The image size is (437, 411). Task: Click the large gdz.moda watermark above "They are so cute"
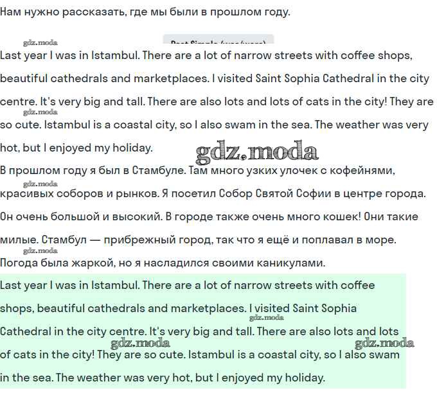point(140,342)
